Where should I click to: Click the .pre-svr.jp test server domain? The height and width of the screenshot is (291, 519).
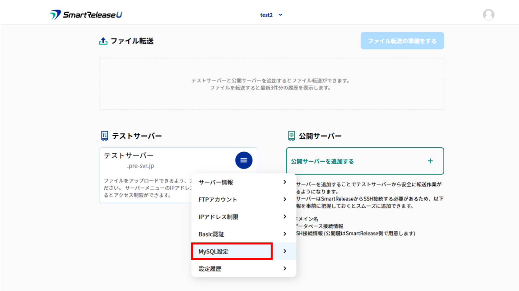click(140, 166)
